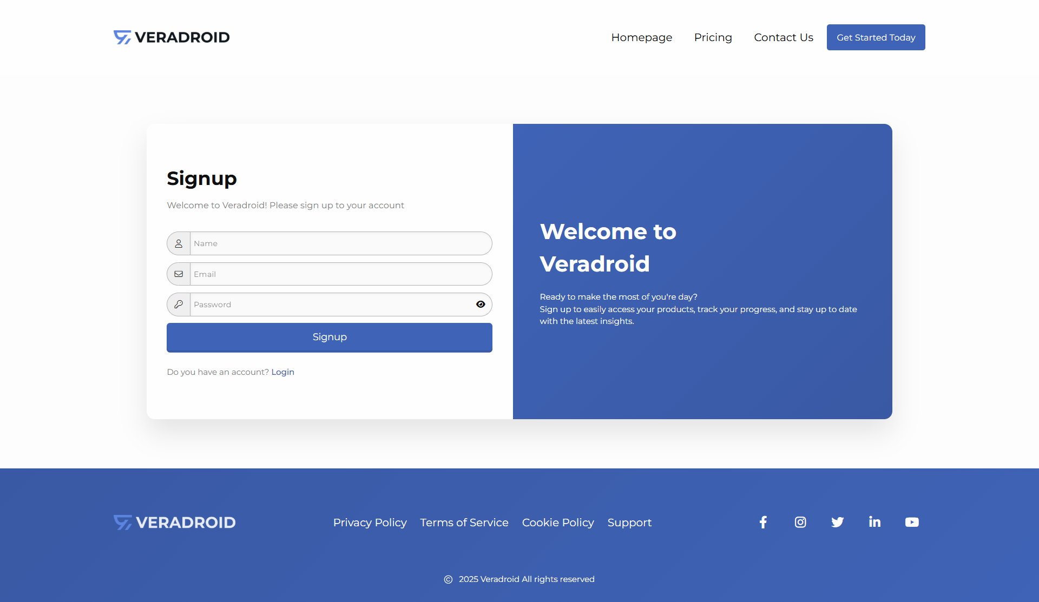Click the LinkedIn icon
The width and height of the screenshot is (1039, 602).
pos(874,522)
